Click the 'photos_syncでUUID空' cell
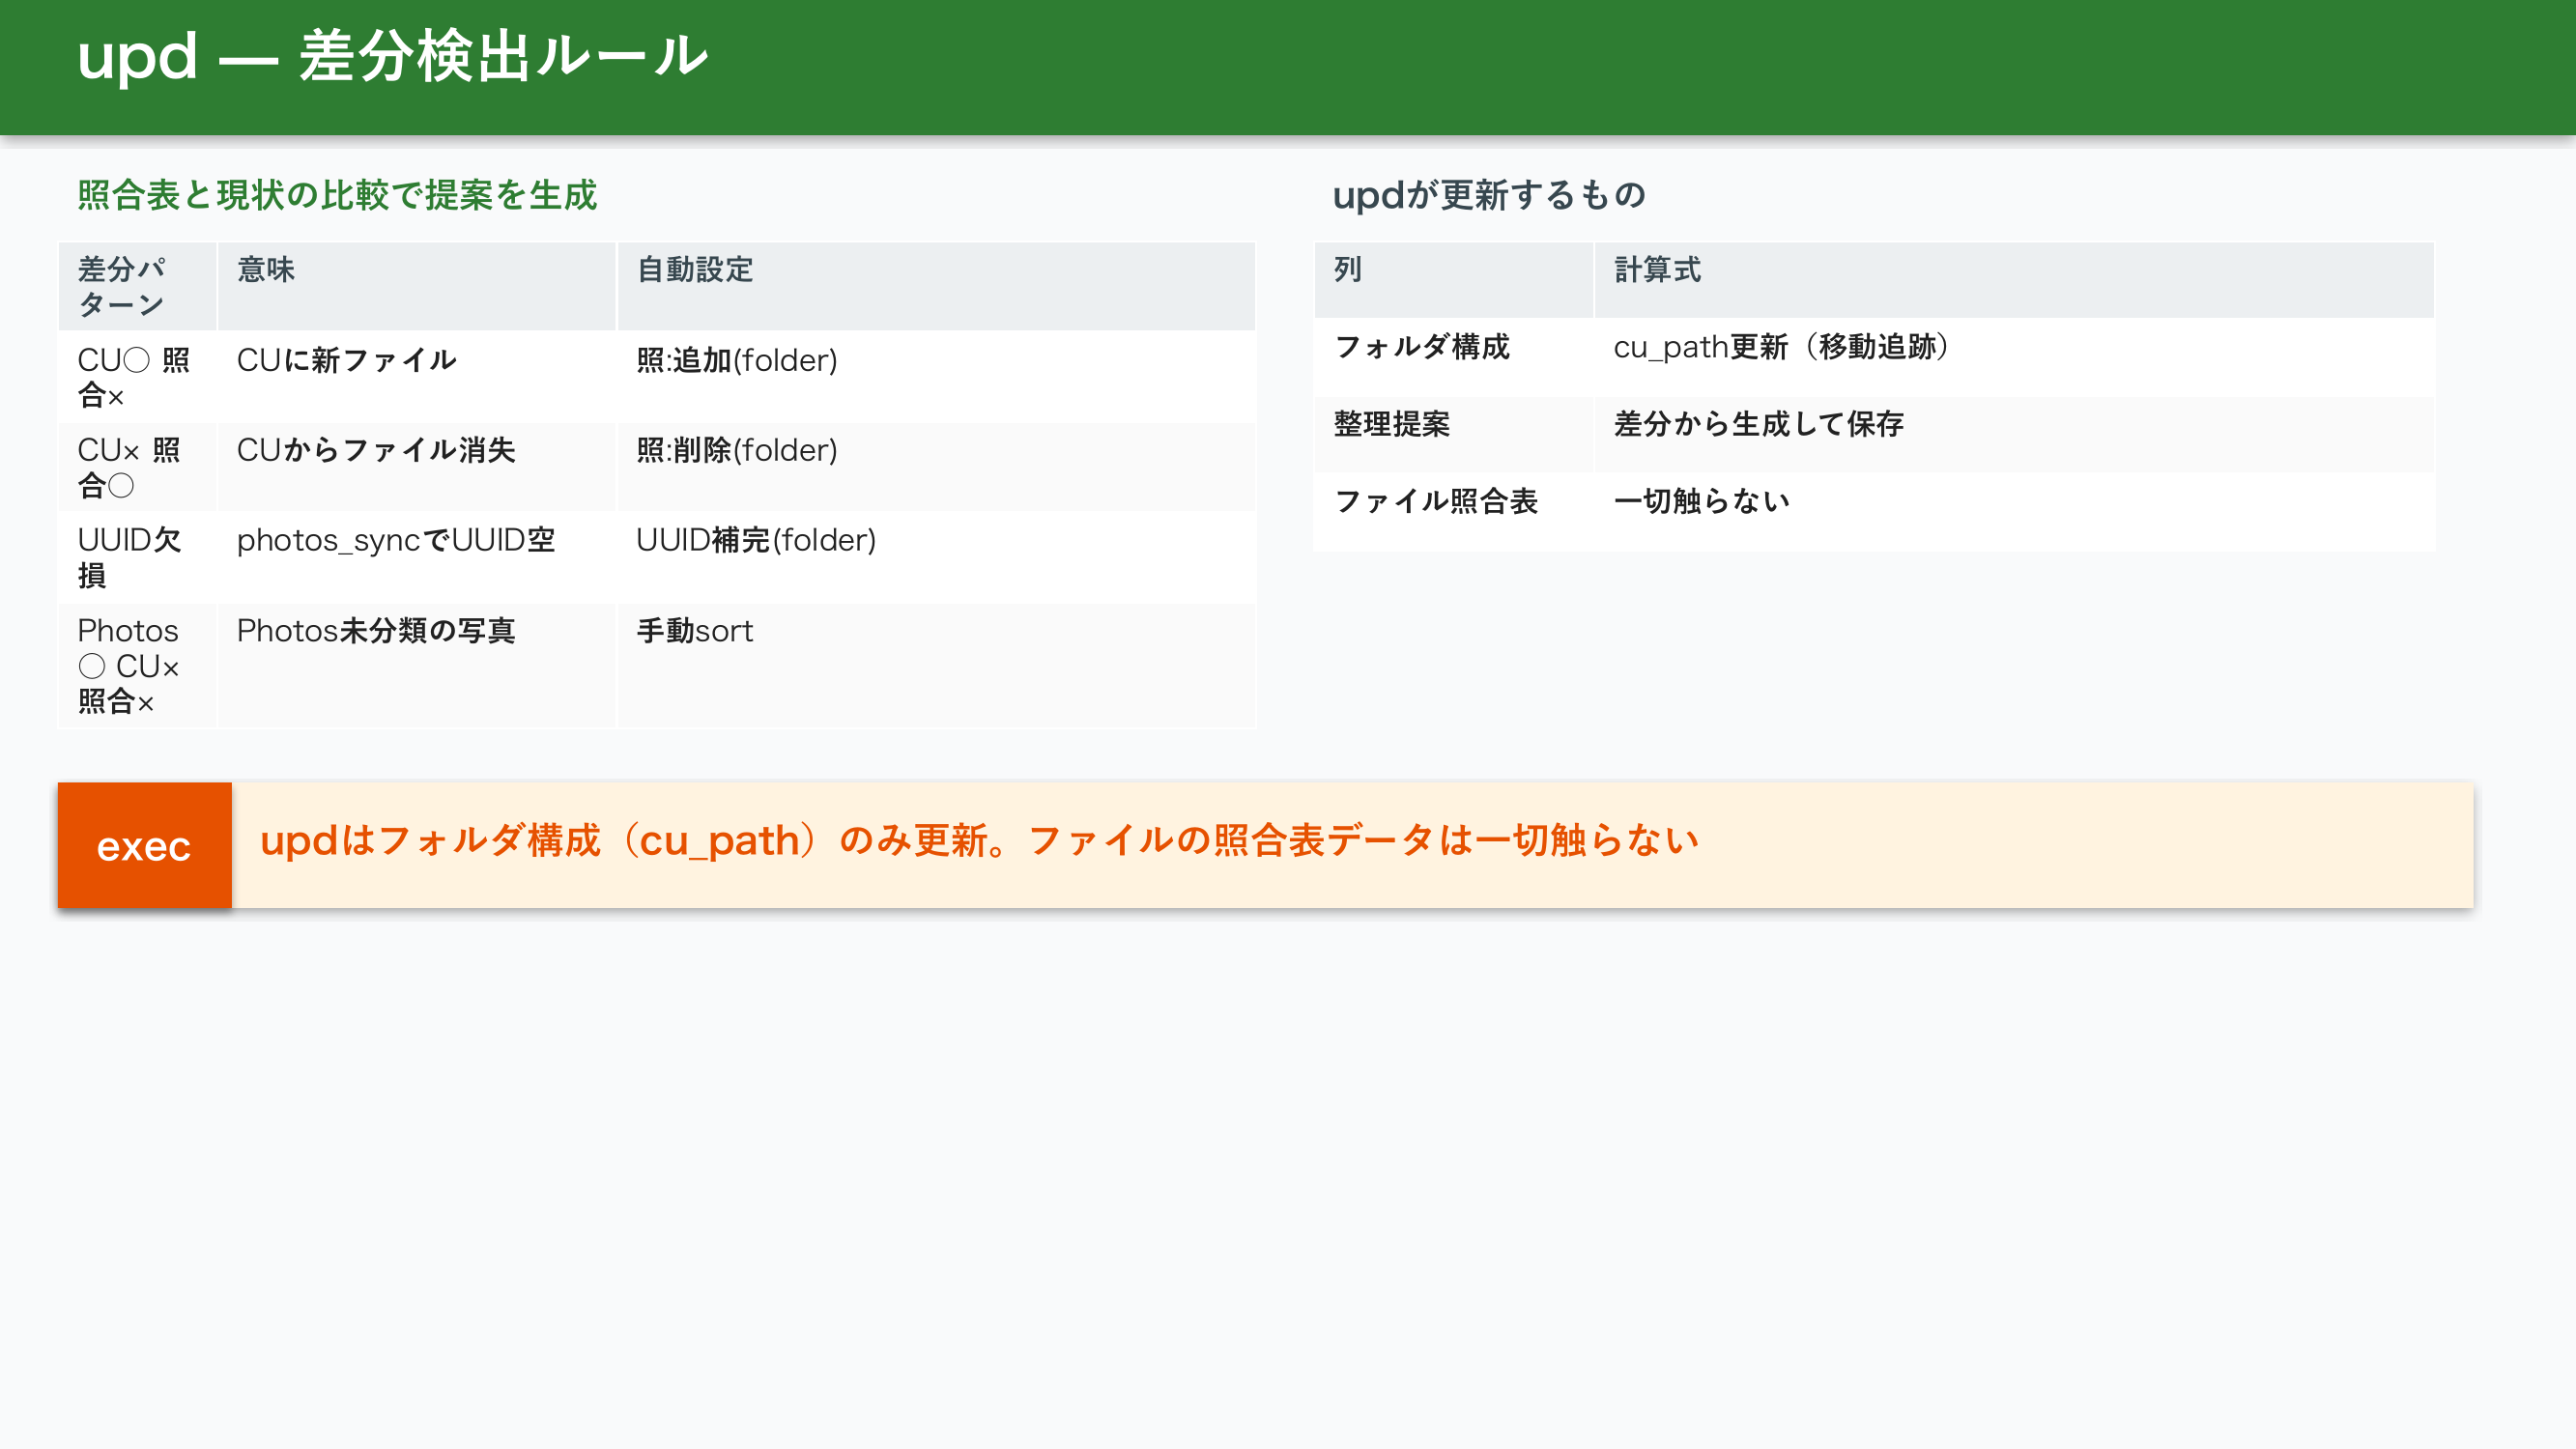Image resolution: width=2576 pixels, height=1449 pixels. point(396,540)
